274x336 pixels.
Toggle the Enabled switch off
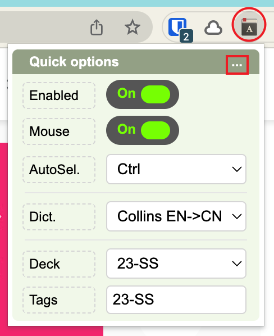[x=143, y=94]
